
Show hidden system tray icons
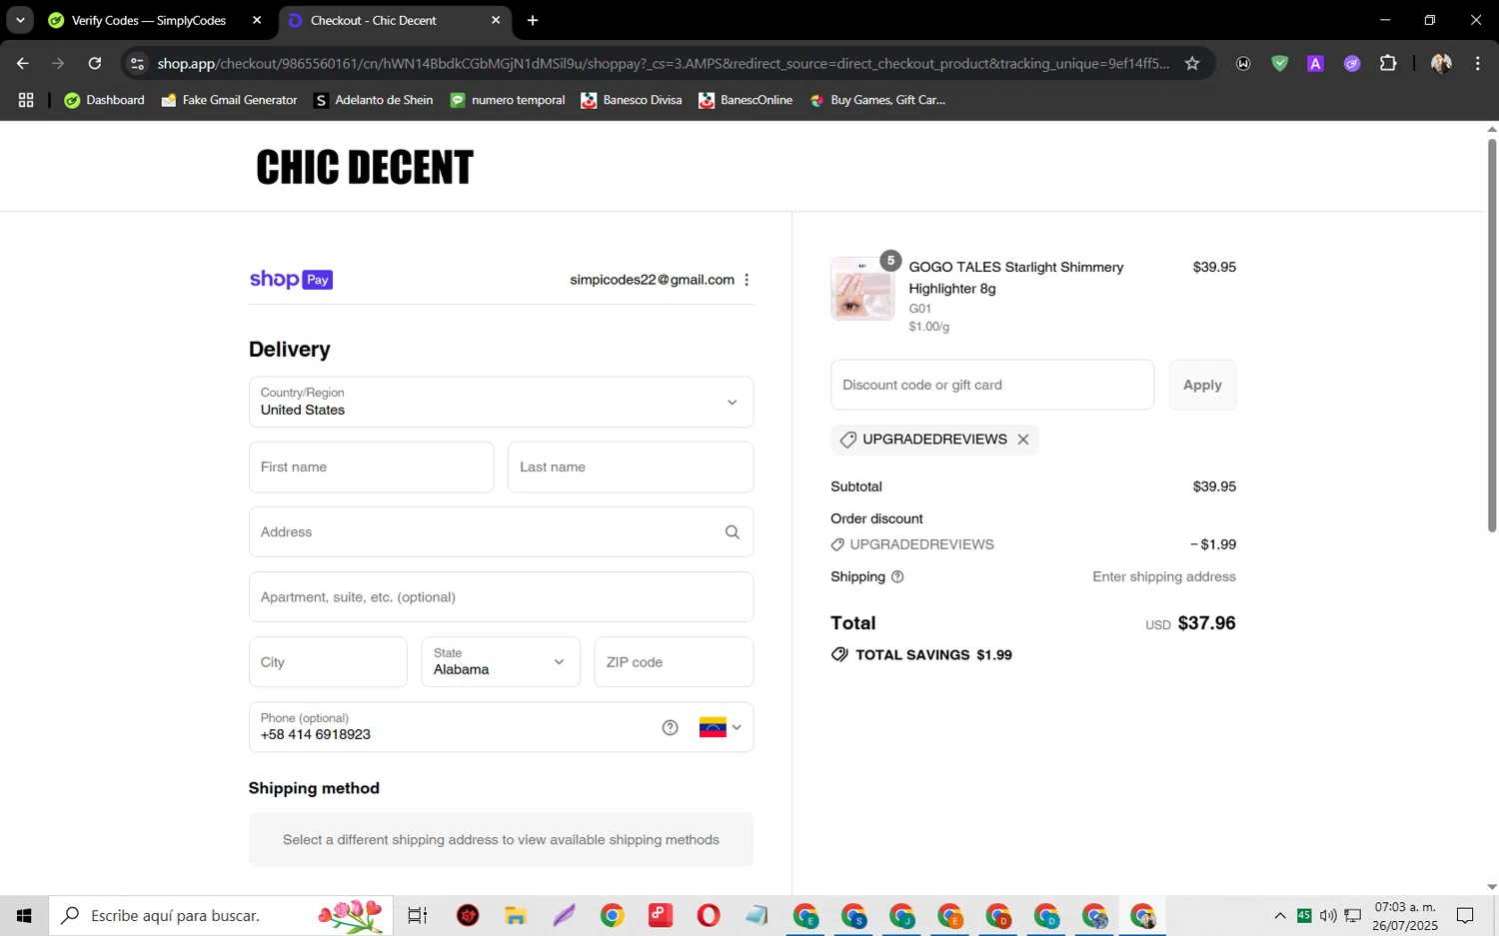pyautogui.click(x=1280, y=915)
